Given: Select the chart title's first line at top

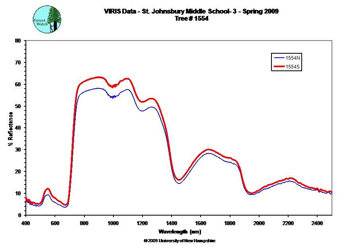Looking at the screenshot, I should [x=191, y=11].
